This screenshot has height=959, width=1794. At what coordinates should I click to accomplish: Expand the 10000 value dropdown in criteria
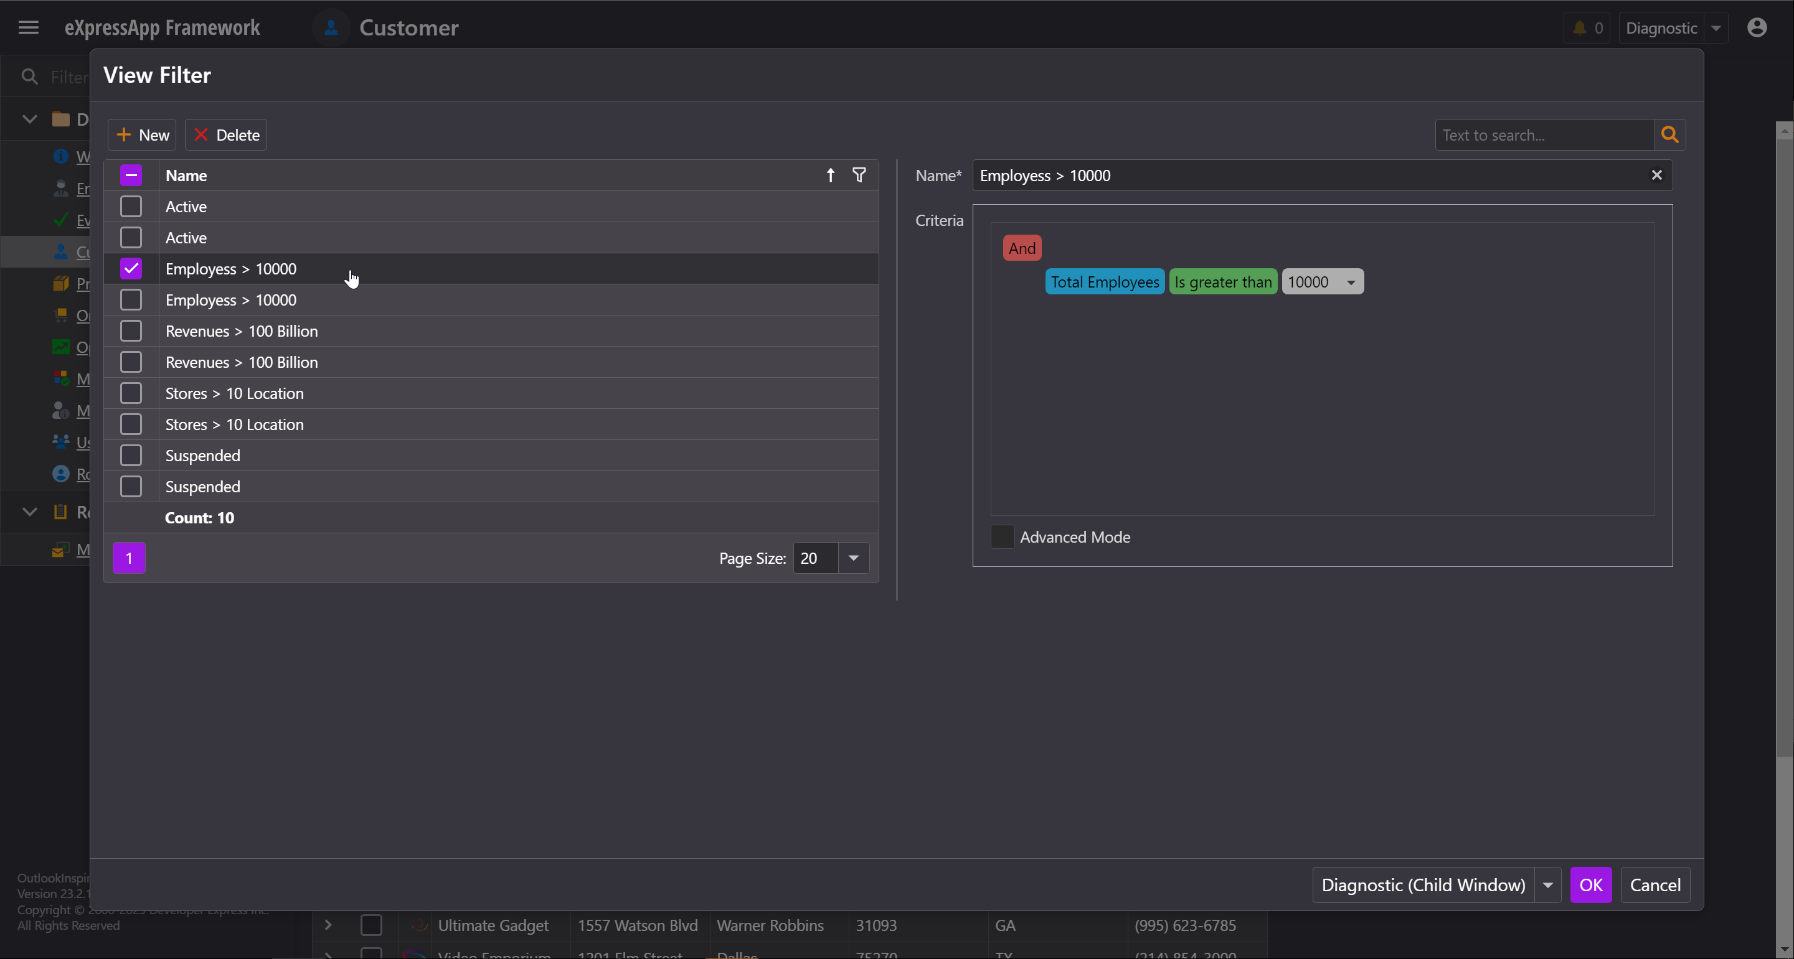1351,282
